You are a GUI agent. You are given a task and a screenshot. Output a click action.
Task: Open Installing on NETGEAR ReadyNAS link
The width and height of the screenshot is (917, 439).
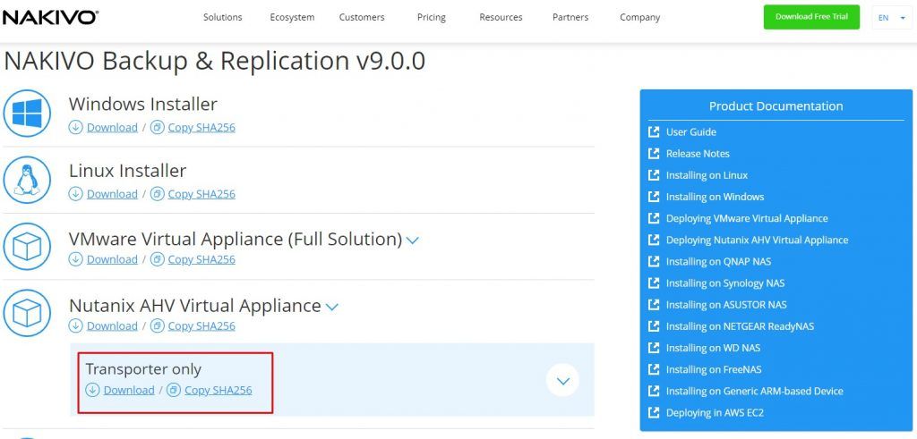(740, 326)
